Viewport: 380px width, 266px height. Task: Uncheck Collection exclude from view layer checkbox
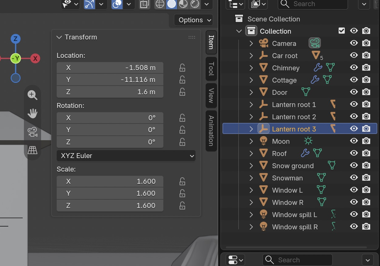[342, 31]
